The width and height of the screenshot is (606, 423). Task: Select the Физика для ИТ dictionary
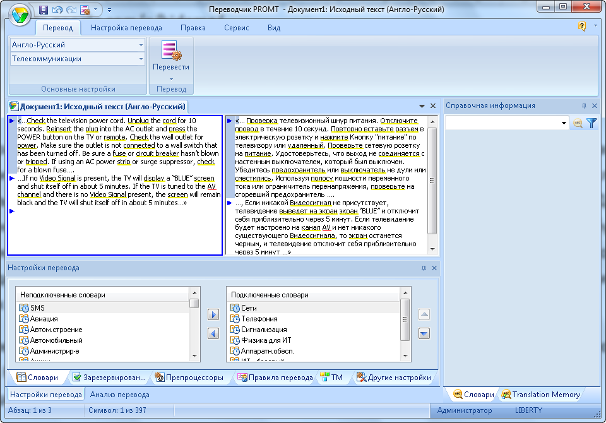[314, 341]
